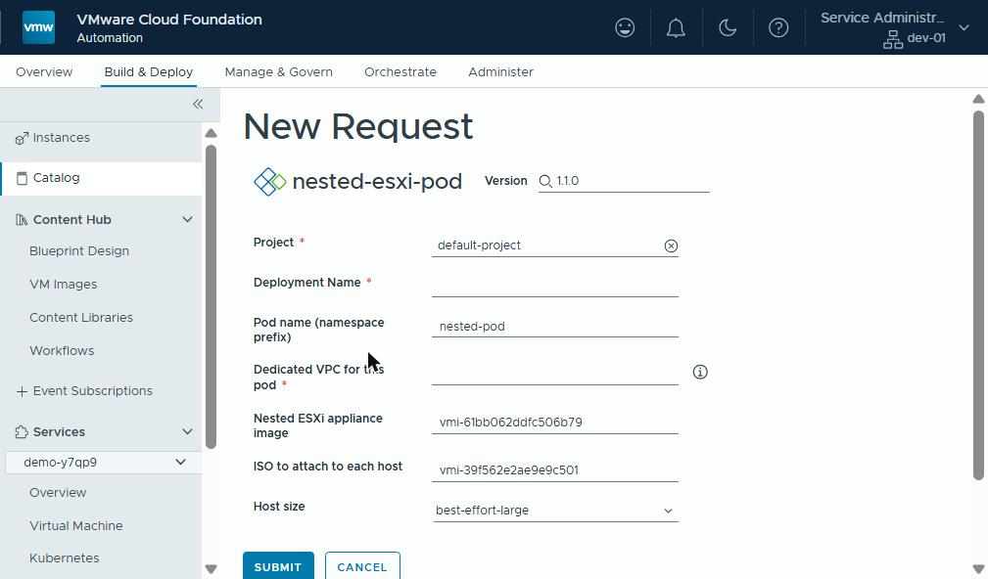Click the Version field showing 1.1.0
988x579 pixels.
624,181
